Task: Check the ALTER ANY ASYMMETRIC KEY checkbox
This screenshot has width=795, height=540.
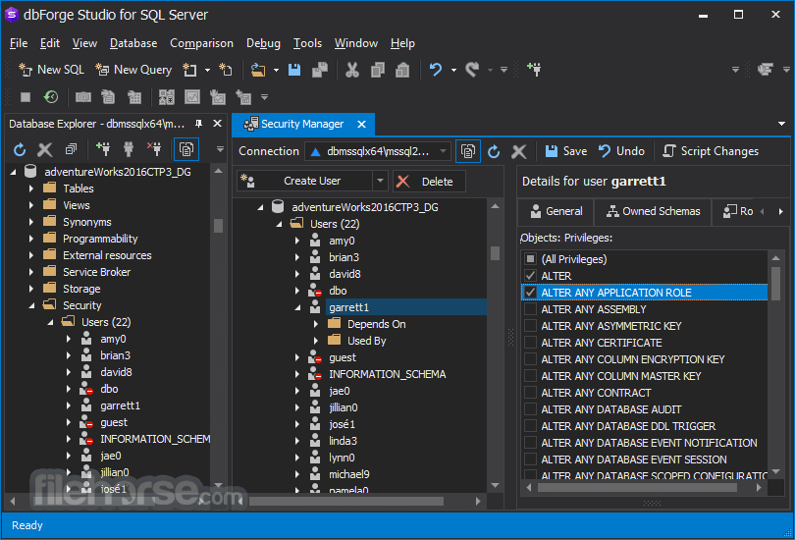Action: pyautogui.click(x=530, y=326)
